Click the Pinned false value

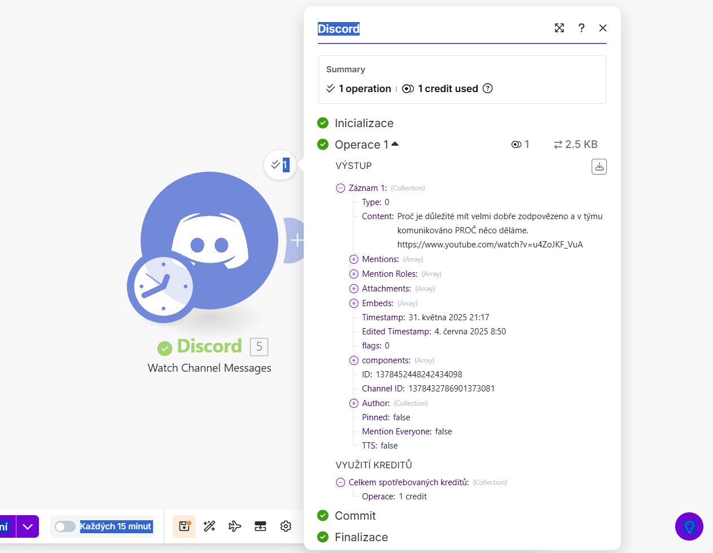click(x=401, y=417)
